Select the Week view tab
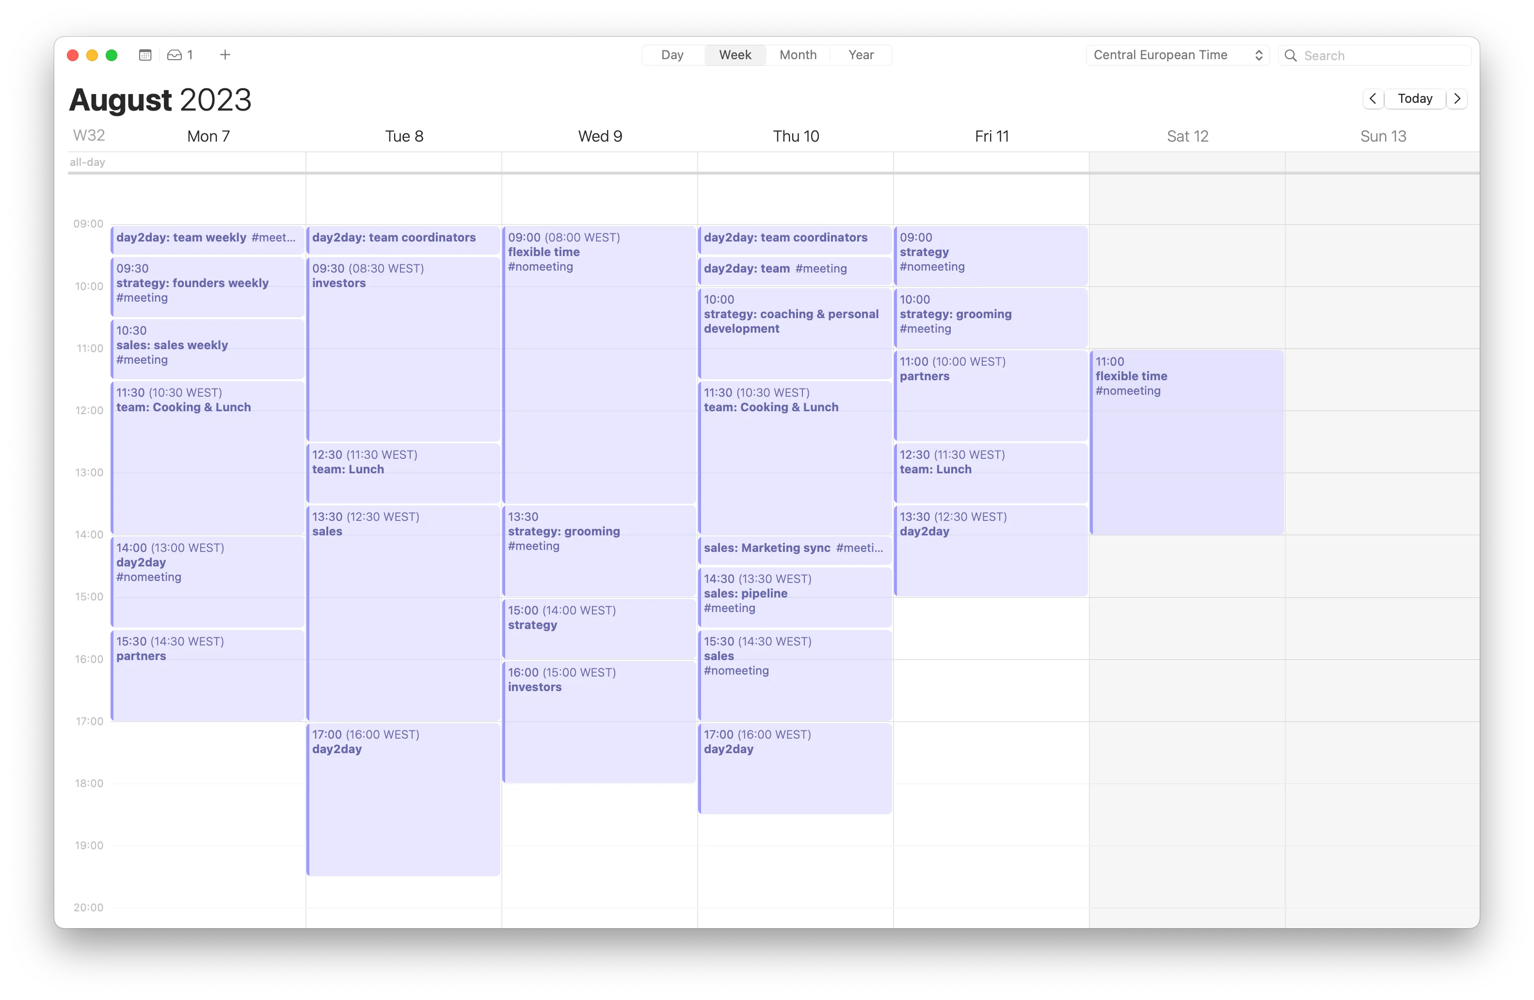The height and width of the screenshot is (1000, 1534). click(735, 55)
